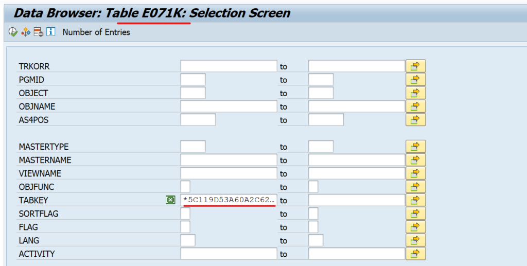
Task: Click green selection option icon beside TABKEY
Action: coord(170,200)
